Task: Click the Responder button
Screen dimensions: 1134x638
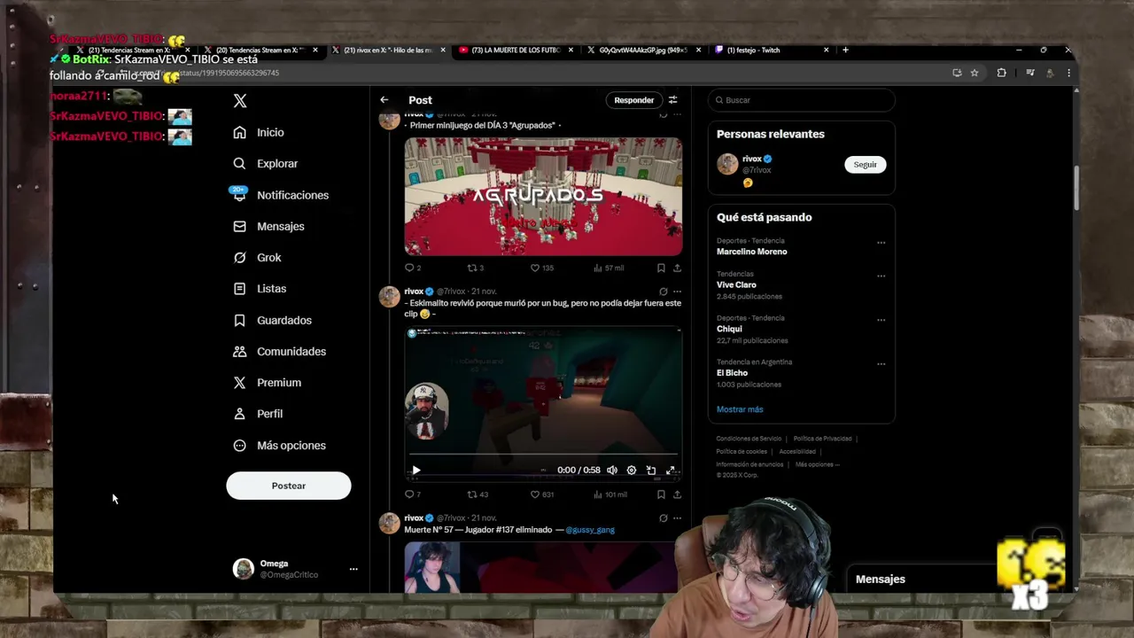Action: (x=634, y=100)
